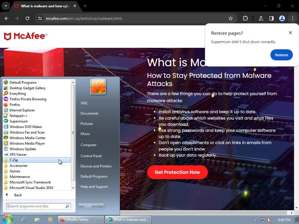This screenshot has width=299, height=224.
Task: Reload the McAfee page
Action: coord(27,18)
